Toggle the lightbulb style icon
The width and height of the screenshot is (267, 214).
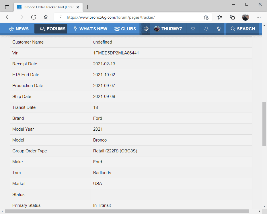pyautogui.click(x=219, y=29)
